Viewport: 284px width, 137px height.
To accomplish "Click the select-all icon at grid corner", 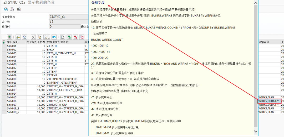I will 4,42.
